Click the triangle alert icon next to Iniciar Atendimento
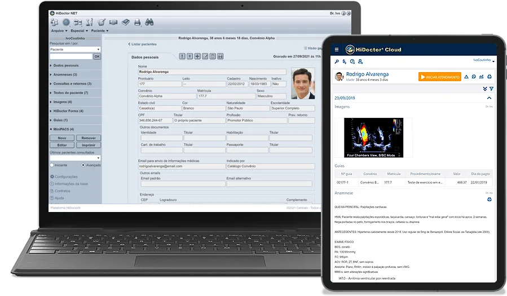507x296 pixels. (x=466, y=77)
